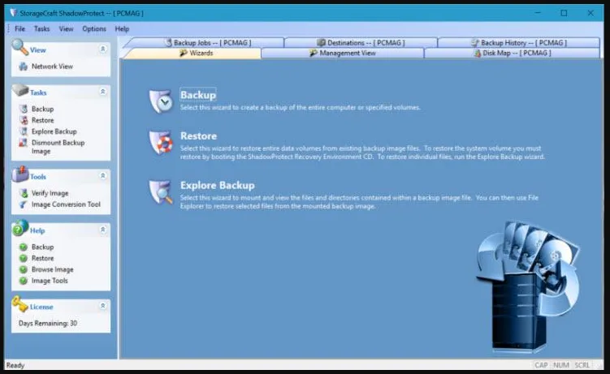610x374 pixels.
Task: Click the ShadowProtect title bar app icon
Action: [14, 13]
